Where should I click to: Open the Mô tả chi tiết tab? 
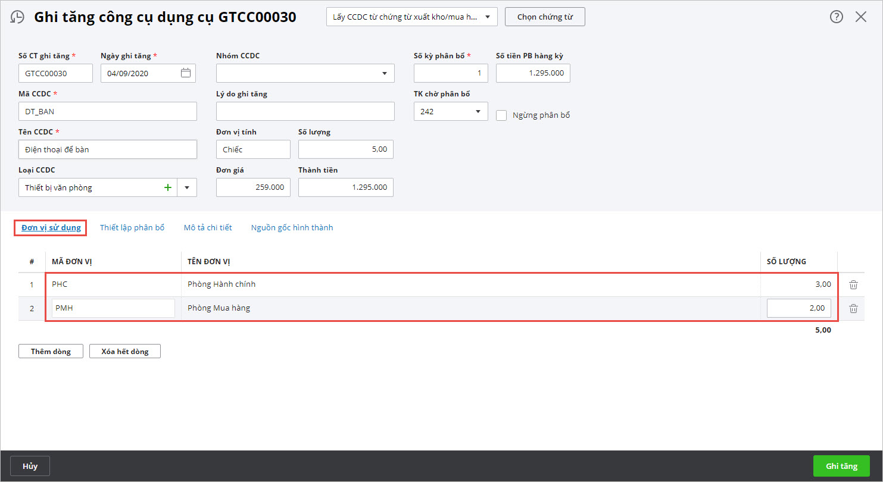tap(208, 227)
